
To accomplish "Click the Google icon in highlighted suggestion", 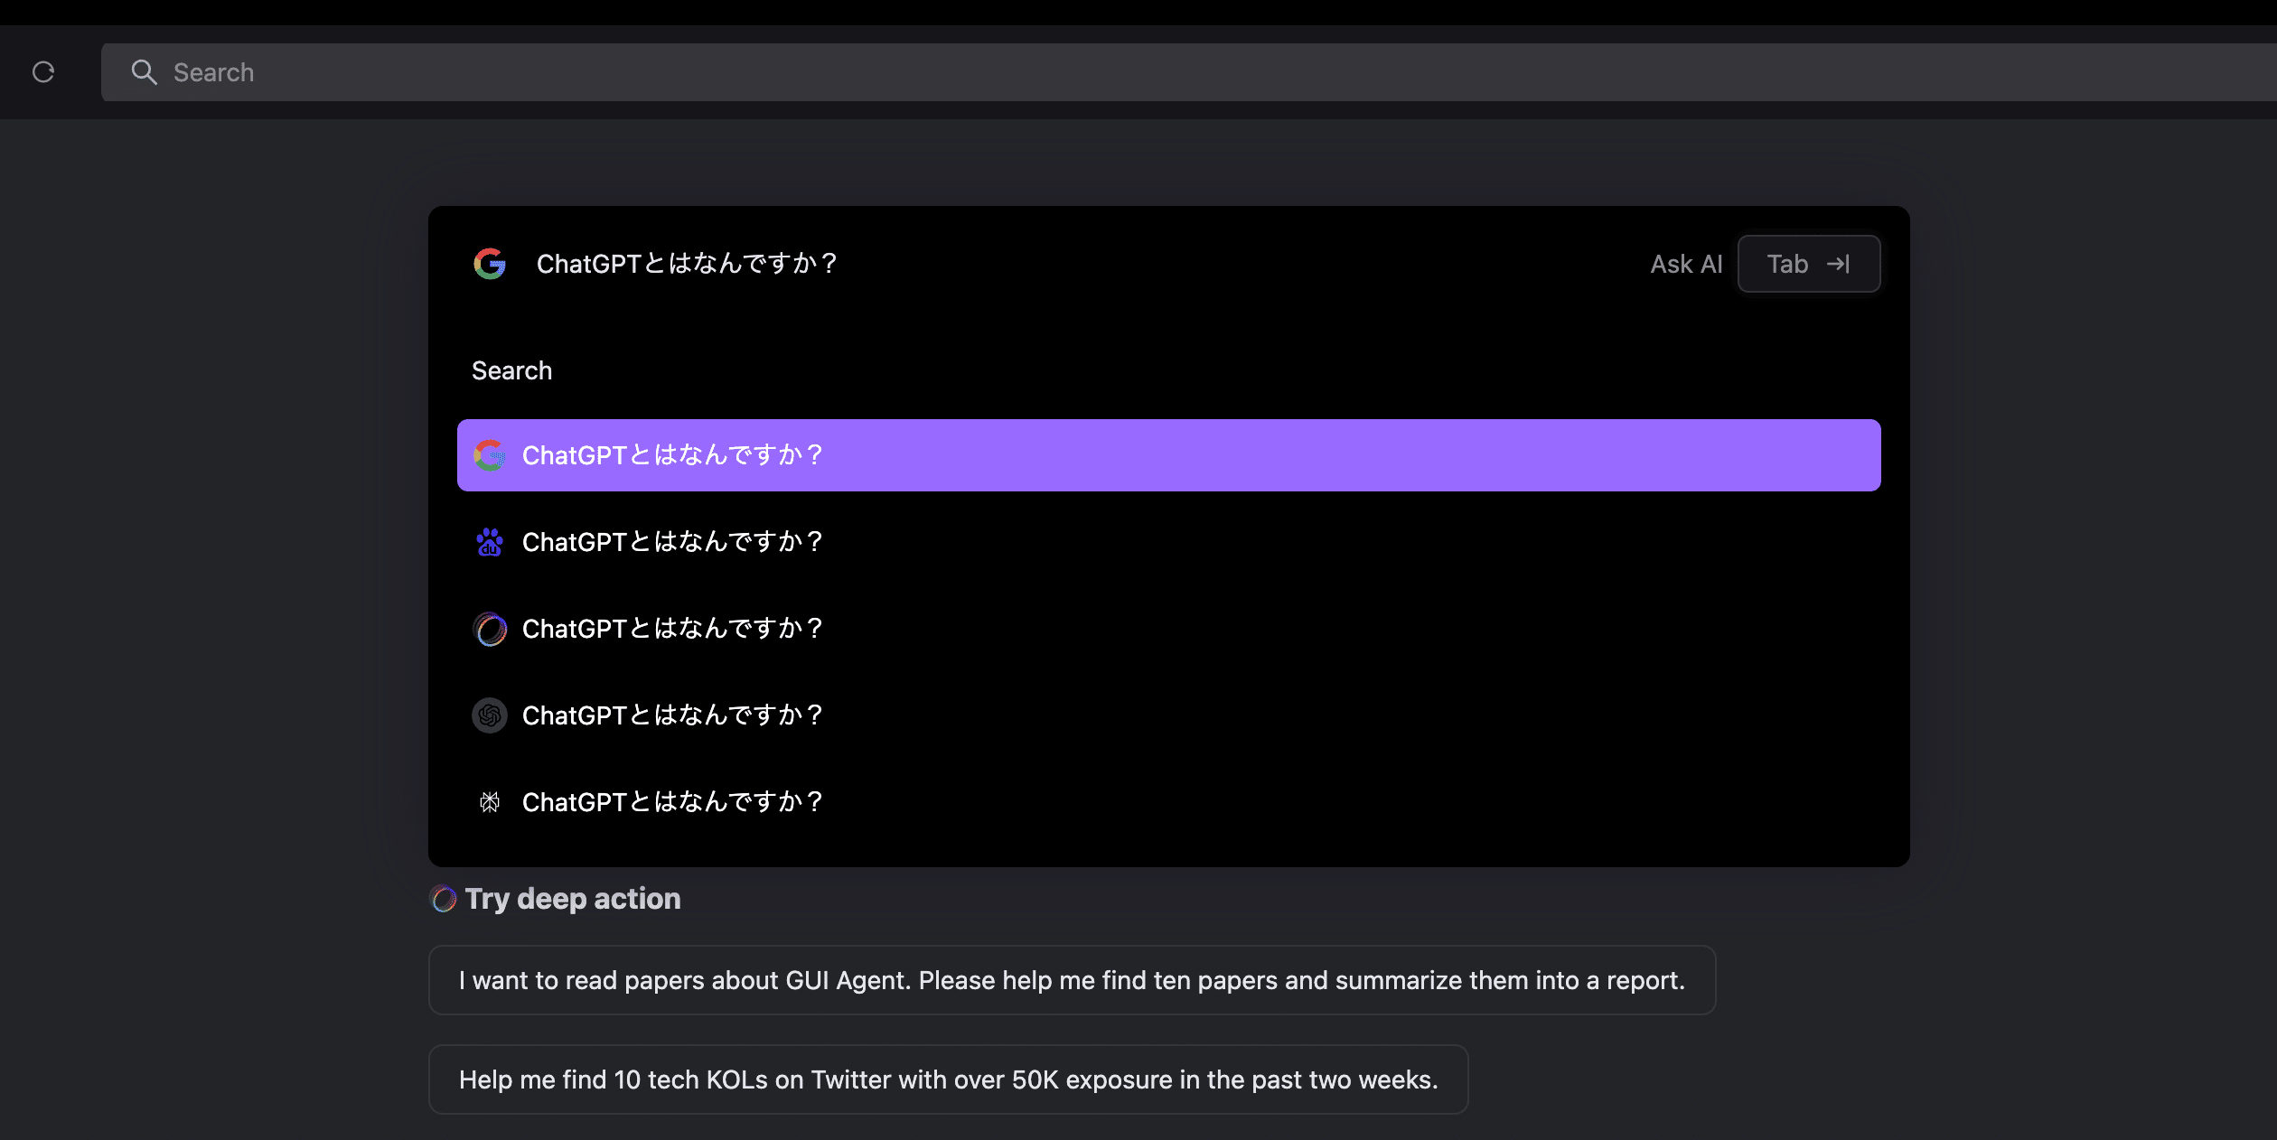I will (x=490, y=455).
